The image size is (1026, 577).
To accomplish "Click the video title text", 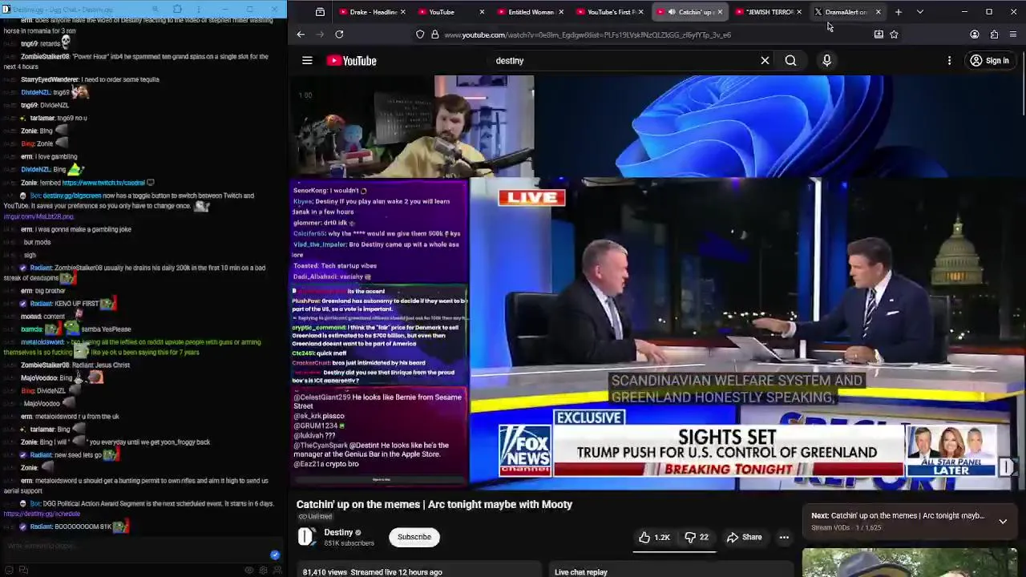I will click(x=434, y=504).
